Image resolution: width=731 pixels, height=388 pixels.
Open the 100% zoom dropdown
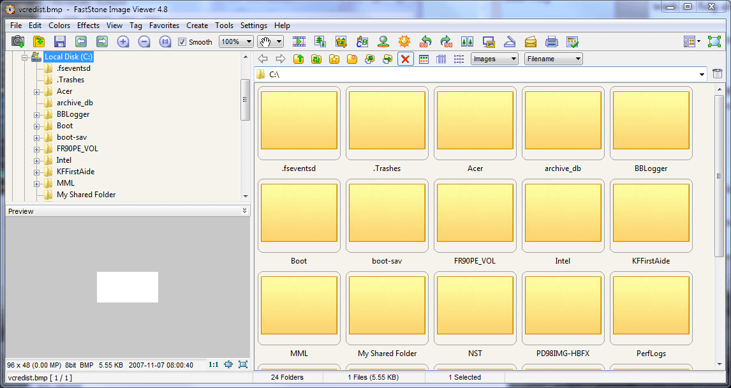(249, 42)
